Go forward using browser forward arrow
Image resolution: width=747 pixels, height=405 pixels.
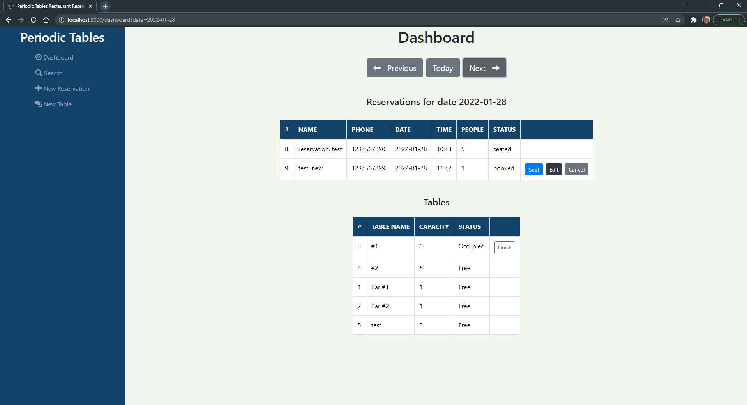21,20
